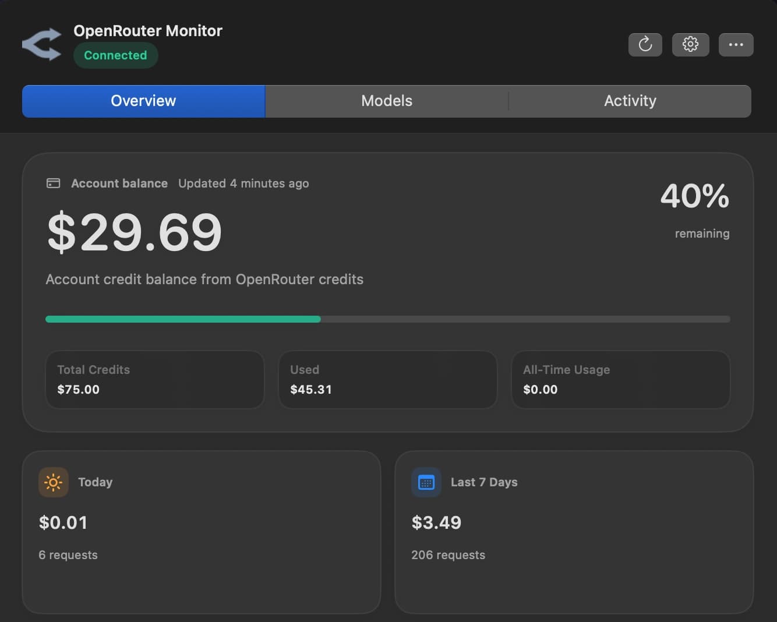Select the Overview tab
This screenshot has width=777, height=622.
coord(143,101)
